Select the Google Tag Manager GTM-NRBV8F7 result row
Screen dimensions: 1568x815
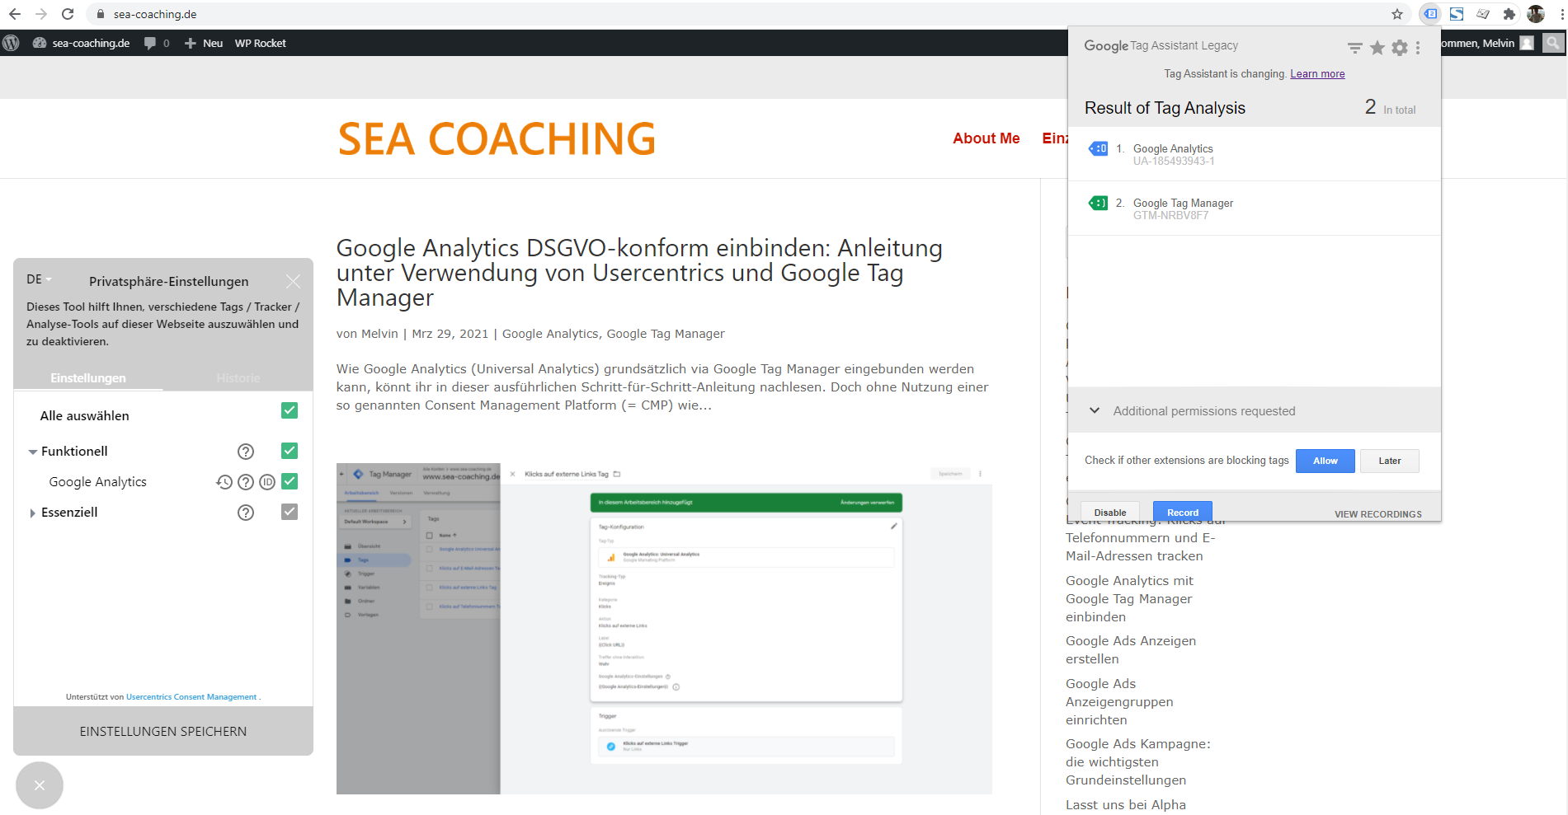coord(1254,208)
